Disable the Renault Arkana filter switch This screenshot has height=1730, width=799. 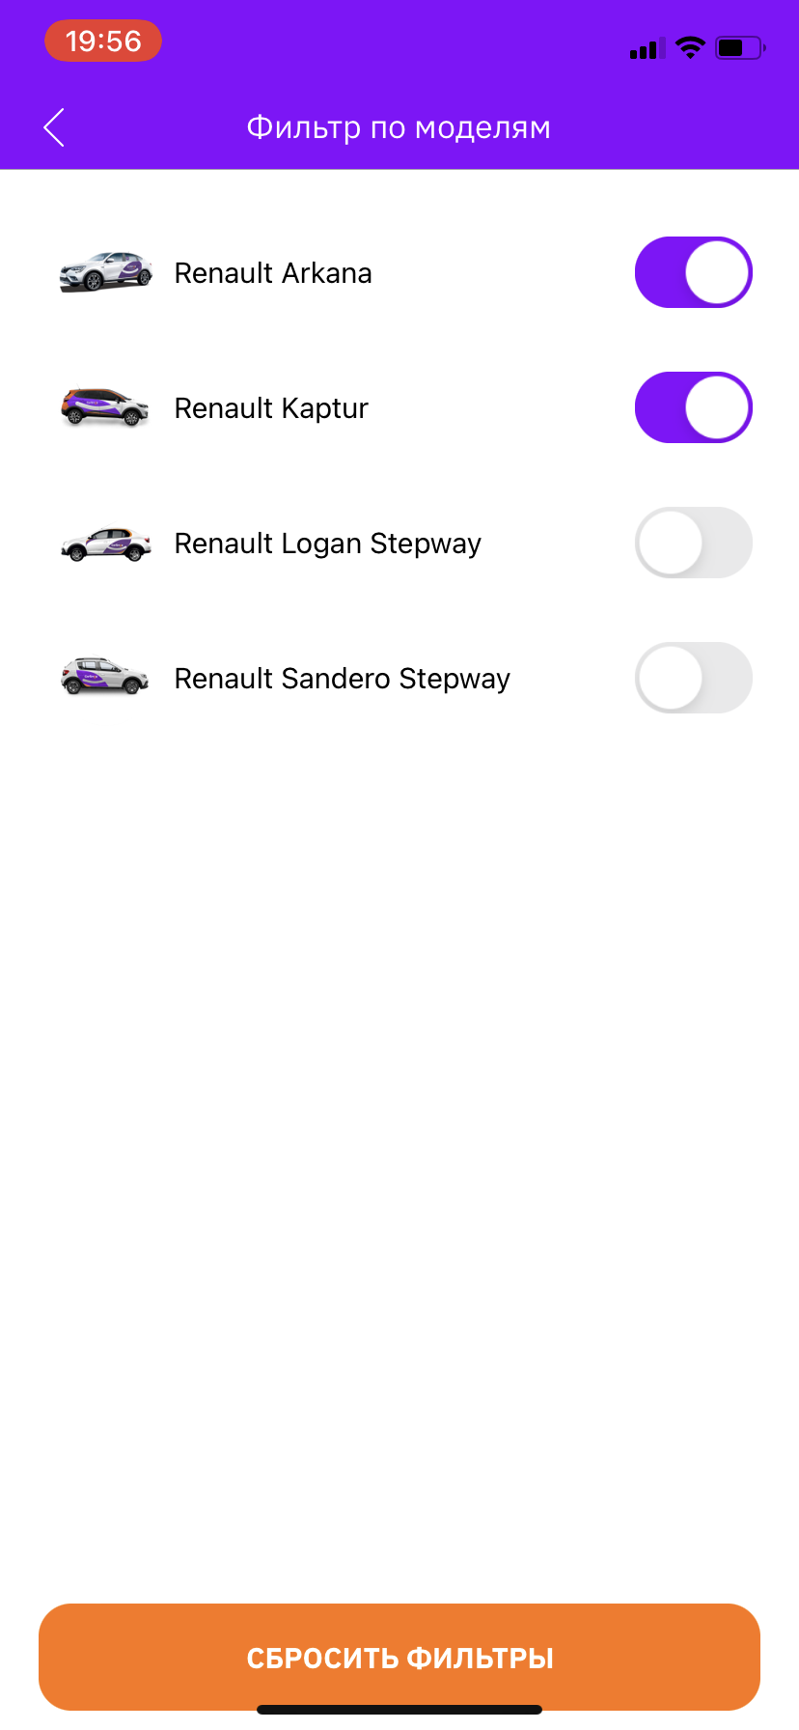point(693,272)
